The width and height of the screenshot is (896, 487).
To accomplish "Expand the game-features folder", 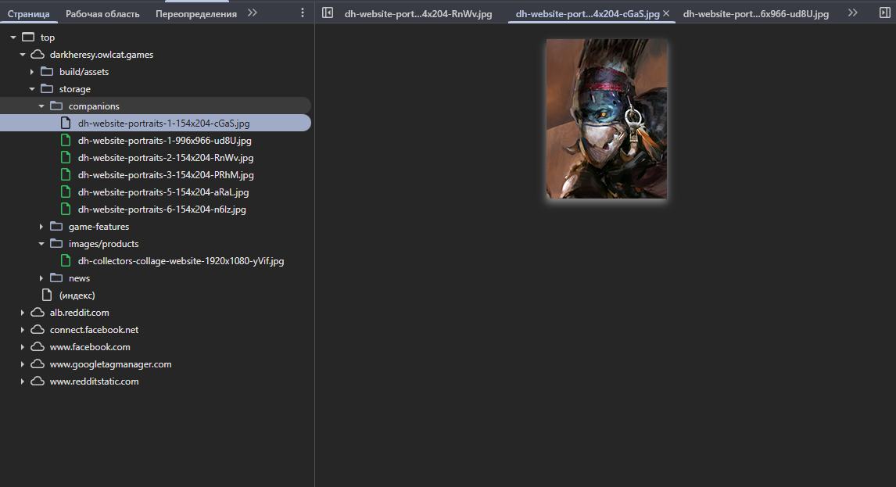I will pyautogui.click(x=41, y=227).
